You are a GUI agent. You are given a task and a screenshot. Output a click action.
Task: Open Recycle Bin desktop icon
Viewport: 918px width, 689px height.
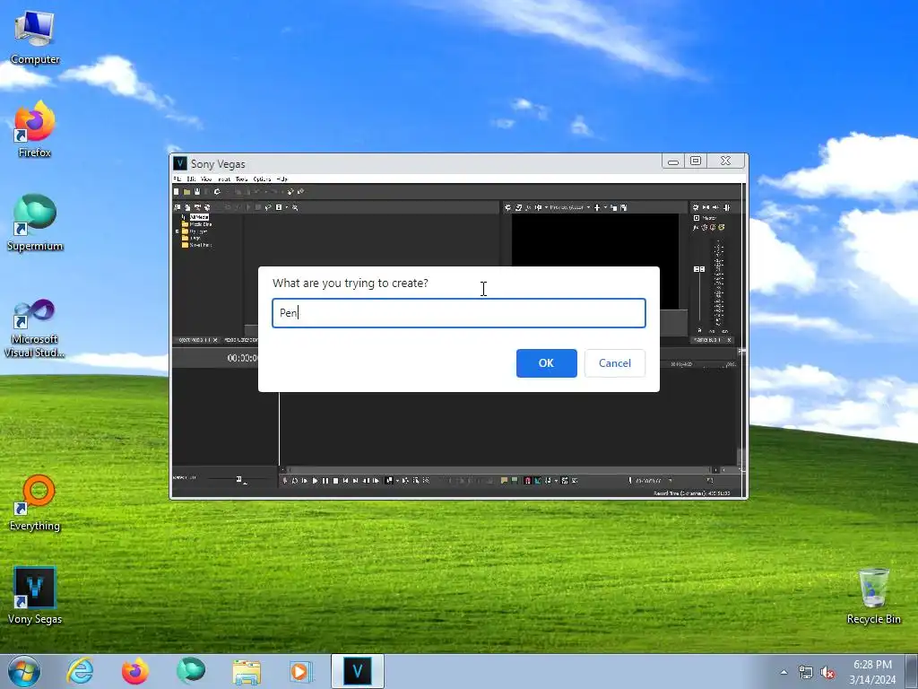873,596
